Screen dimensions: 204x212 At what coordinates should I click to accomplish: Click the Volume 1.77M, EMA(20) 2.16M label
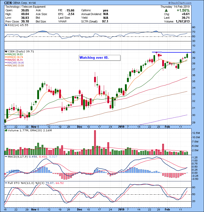pyautogui.click(x=30, y=131)
